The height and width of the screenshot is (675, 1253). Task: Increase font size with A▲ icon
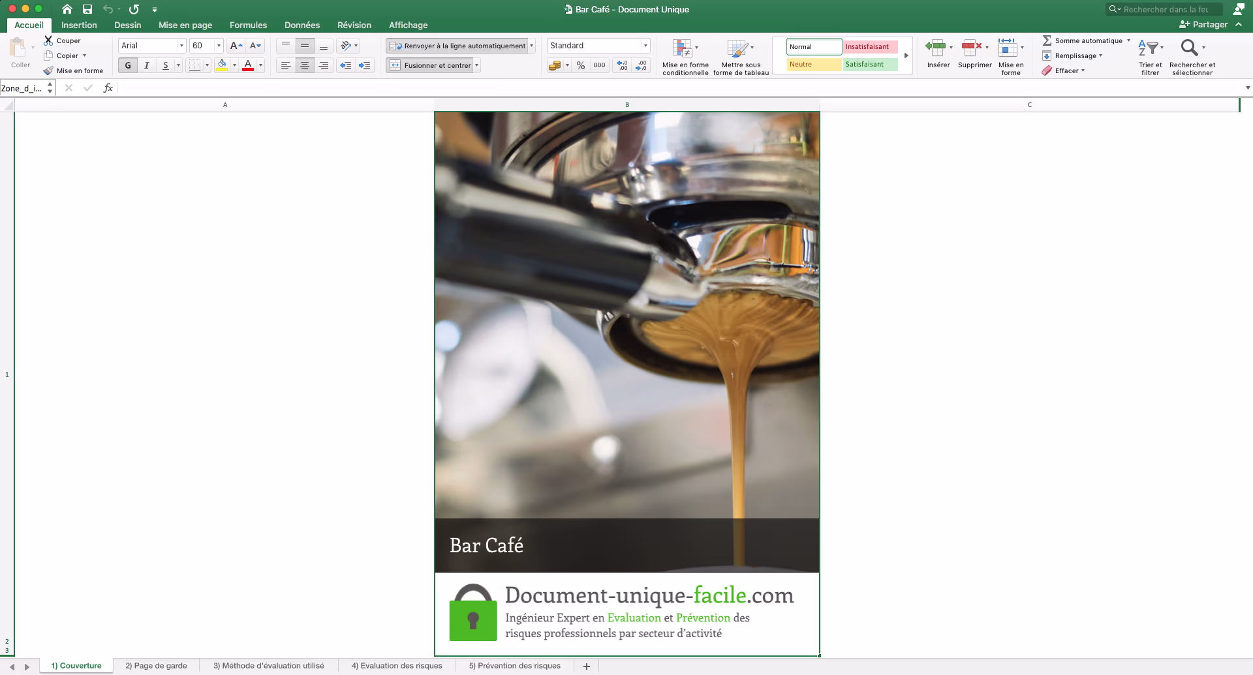click(x=236, y=46)
